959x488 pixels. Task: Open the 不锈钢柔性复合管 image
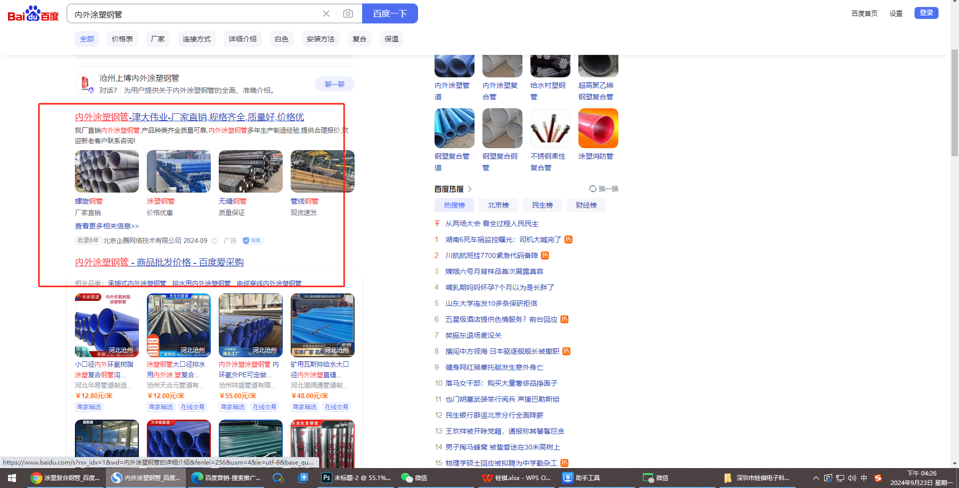click(x=550, y=128)
